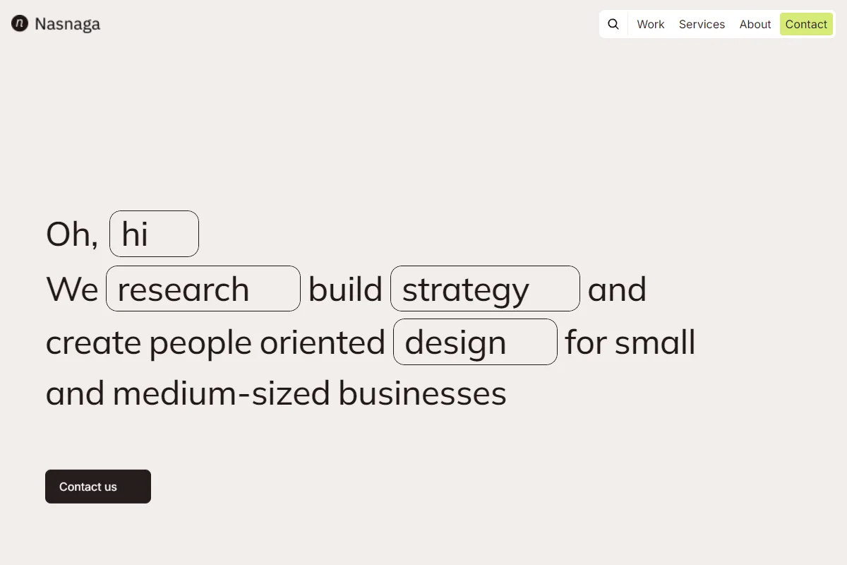Open search with the magnifier icon
Image resolution: width=847 pixels, height=565 pixels.
click(x=613, y=24)
